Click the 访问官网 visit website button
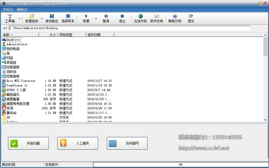Screen dimensions: 269x168 tap(127, 143)
